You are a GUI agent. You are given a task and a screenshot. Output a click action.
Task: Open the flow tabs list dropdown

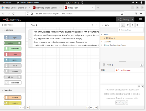97,25
